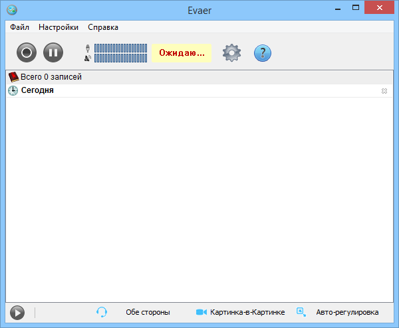Open the Настройки menu
This screenshot has height=328, width=399.
(x=59, y=27)
